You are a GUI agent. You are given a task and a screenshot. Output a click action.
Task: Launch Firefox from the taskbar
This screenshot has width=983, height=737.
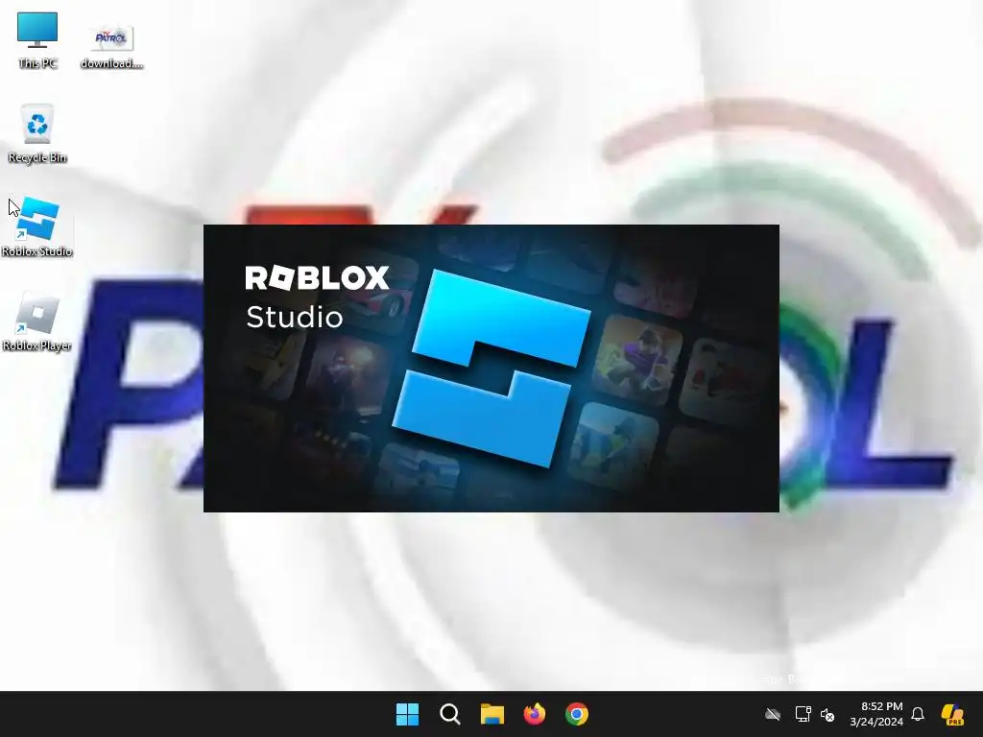(x=535, y=714)
